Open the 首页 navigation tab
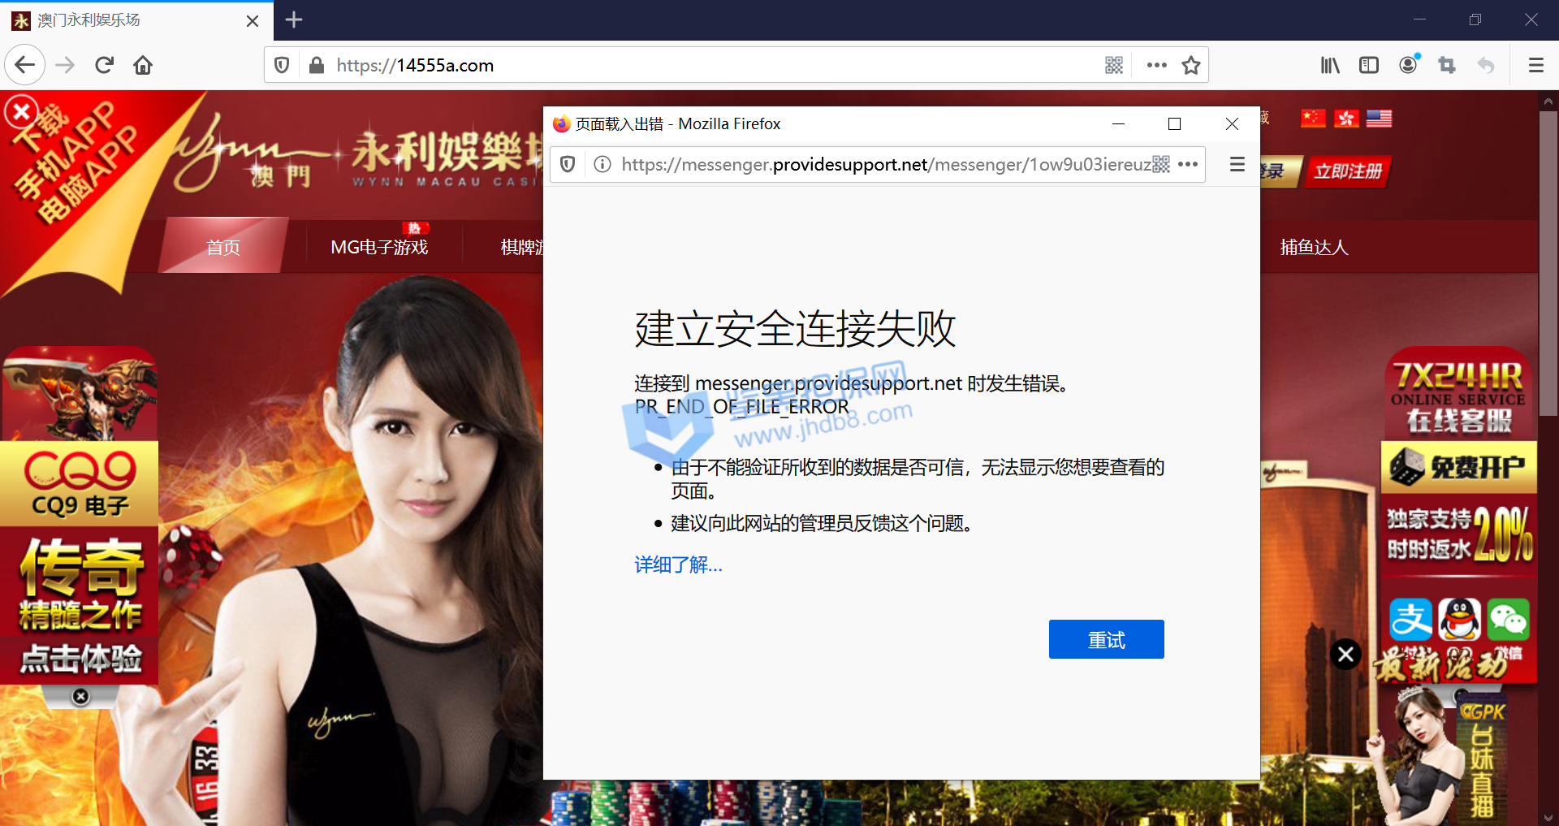 (223, 247)
